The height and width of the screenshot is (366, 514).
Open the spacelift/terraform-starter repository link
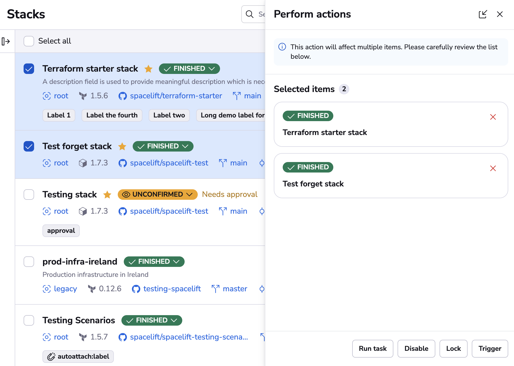176,96
